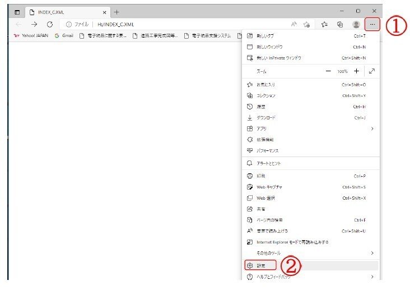Choose 印刷 menu item

(x=311, y=176)
